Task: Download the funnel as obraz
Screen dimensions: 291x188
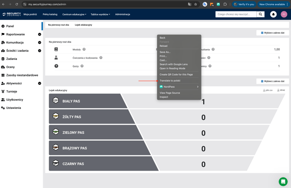Action: (x=281, y=90)
